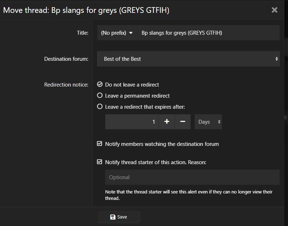Increase redirect duration with plus icon
Image resolution: width=288 pixels, height=226 pixels.
click(167, 122)
